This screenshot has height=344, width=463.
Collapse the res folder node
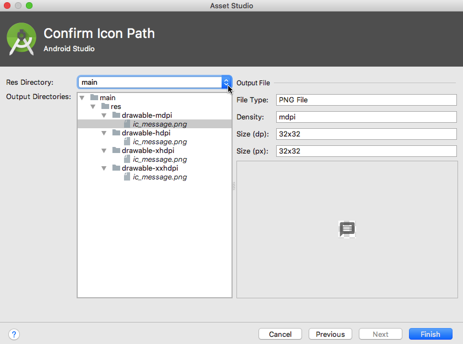click(x=93, y=106)
